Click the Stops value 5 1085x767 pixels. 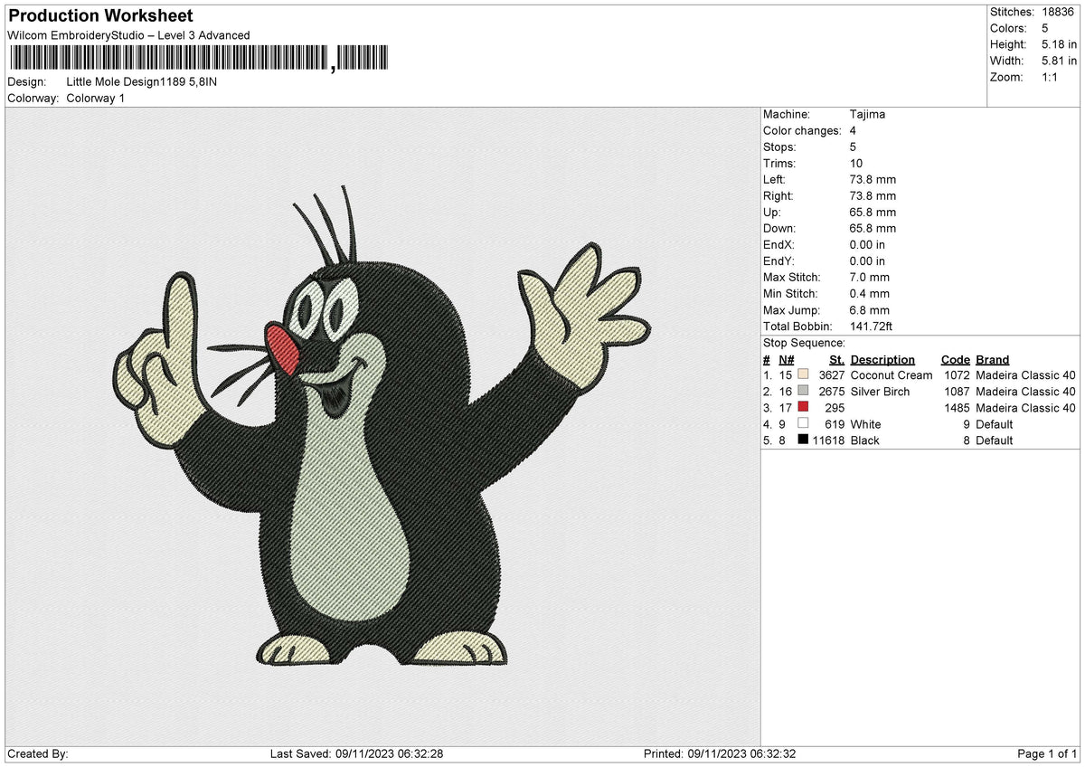click(854, 147)
